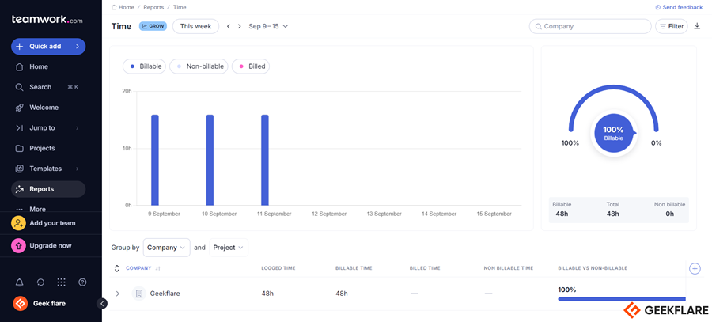Click the BILLED TIME column header
This screenshot has width=712, height=322.
[x=425, y=268]
